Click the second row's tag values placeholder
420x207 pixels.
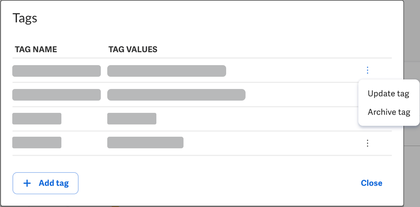(176, 94)
